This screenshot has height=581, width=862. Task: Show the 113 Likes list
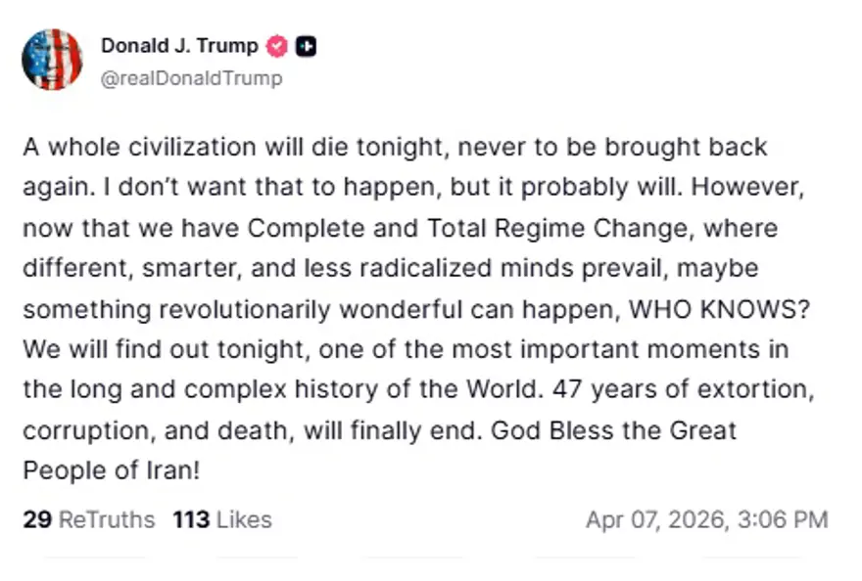[222, 519]
